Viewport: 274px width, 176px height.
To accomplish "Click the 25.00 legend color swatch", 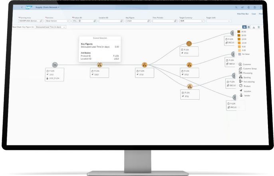I will click(x=239, y=32).
